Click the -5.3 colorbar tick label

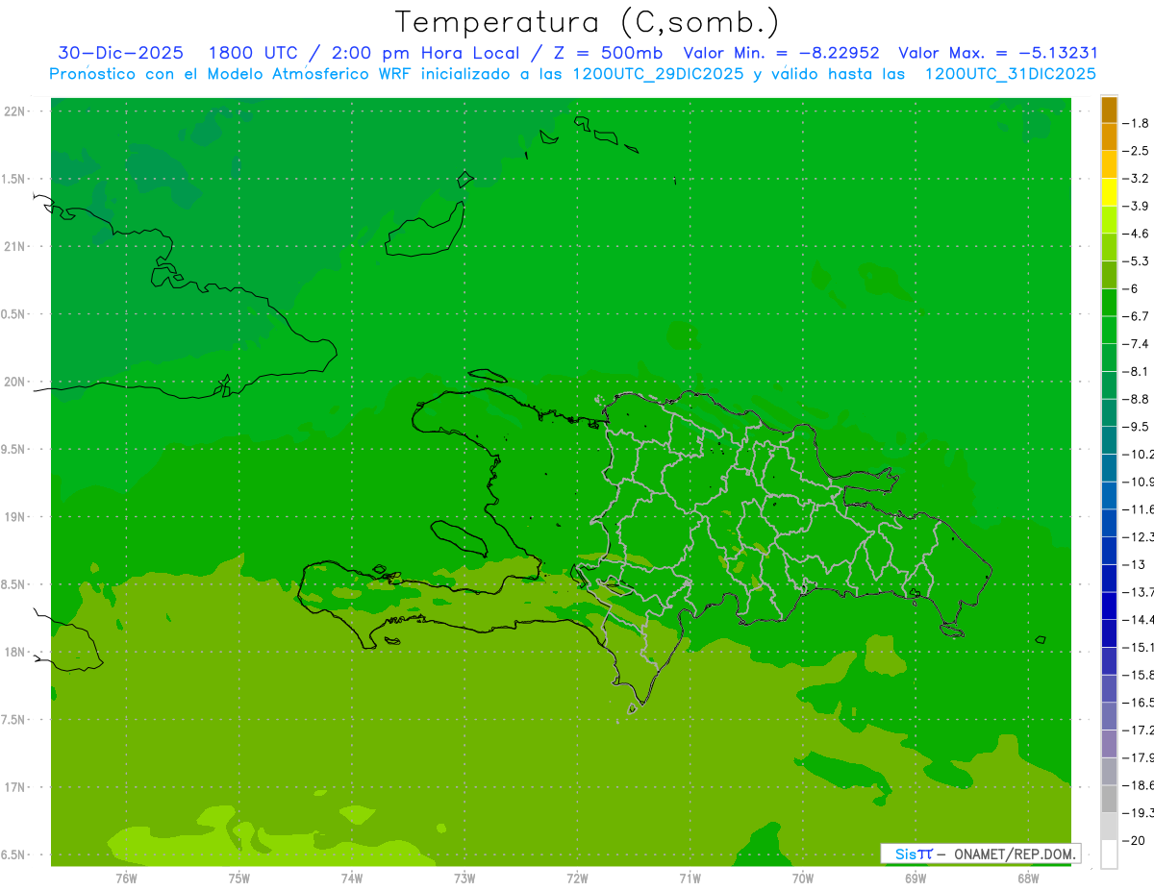coord(1136,260)
